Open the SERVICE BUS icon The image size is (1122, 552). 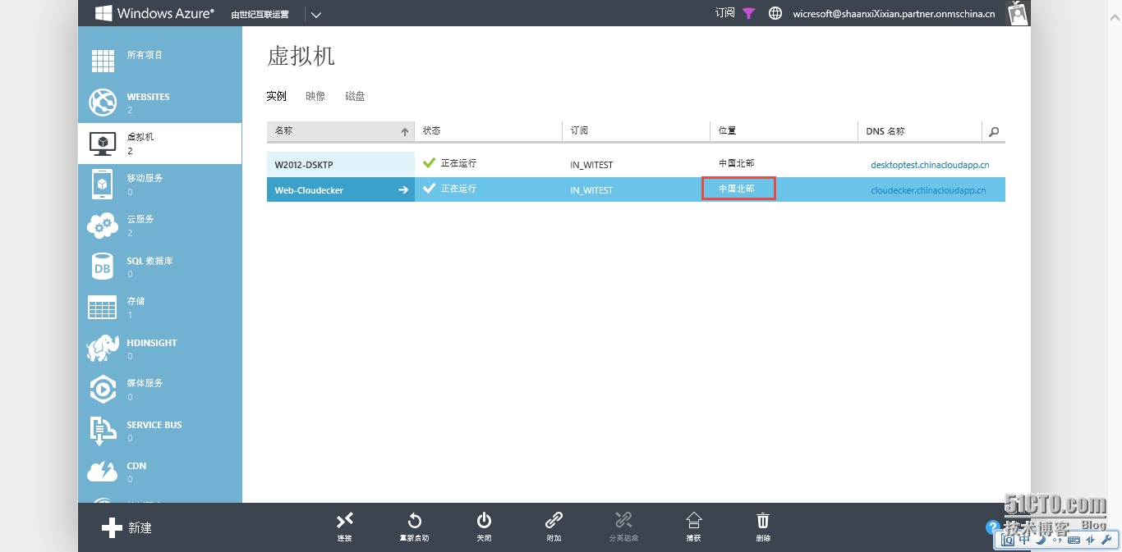103,431
